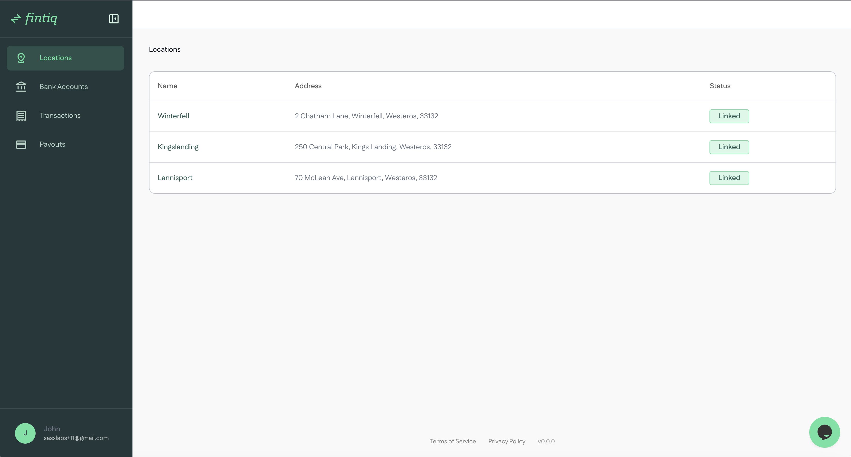
Task: Collapse the sidebar panel
Action: pyautogui.click(x=114, y=19)
